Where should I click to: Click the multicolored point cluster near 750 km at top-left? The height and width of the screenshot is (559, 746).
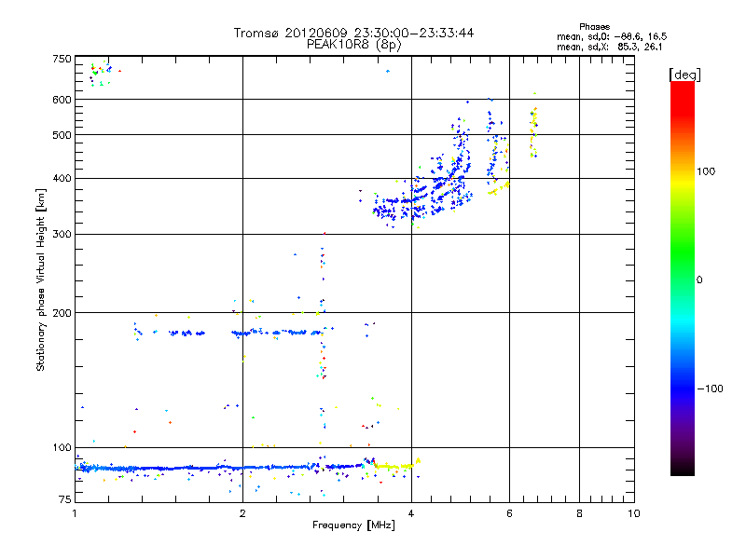click(104, 73)
